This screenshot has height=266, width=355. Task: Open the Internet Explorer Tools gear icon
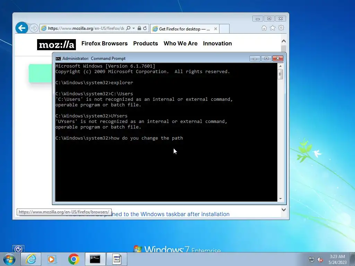click(x=281, y=28)
